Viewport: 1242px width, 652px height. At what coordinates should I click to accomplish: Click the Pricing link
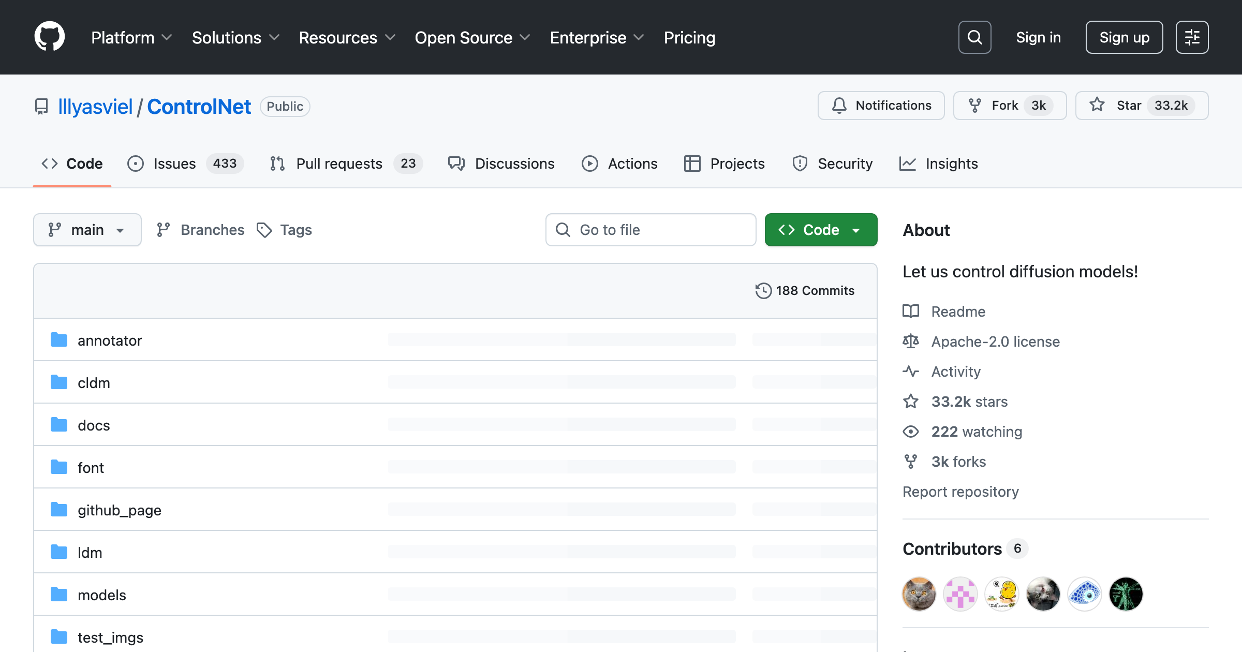coord(689,37)
